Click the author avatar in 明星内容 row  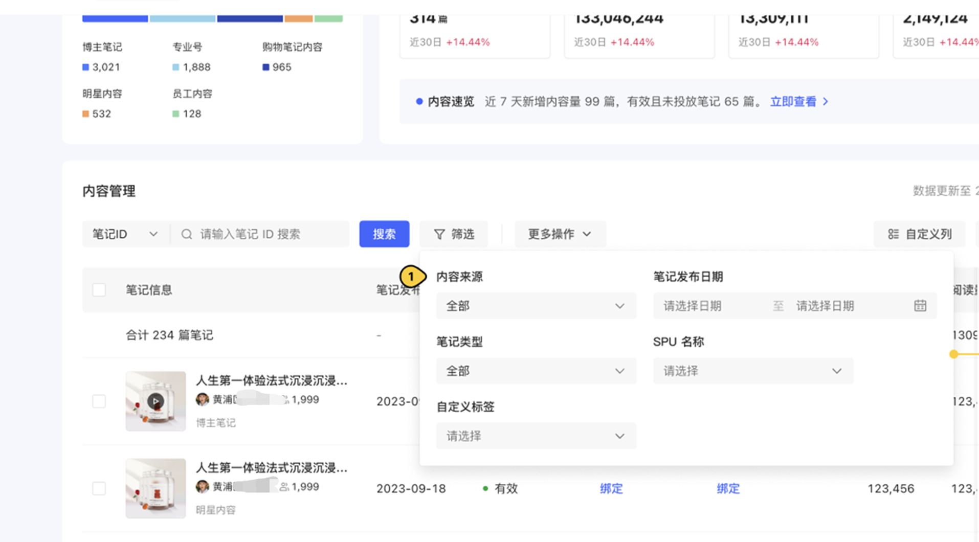pyautogui.click(x=203, y=486)
